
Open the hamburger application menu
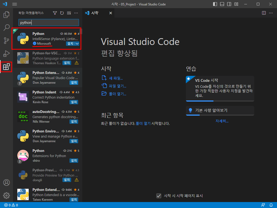point(15,4)
